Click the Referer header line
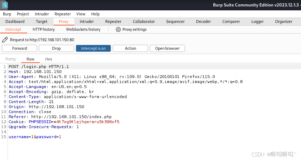This screenshot has width=301, height=160. click(60, 117)
